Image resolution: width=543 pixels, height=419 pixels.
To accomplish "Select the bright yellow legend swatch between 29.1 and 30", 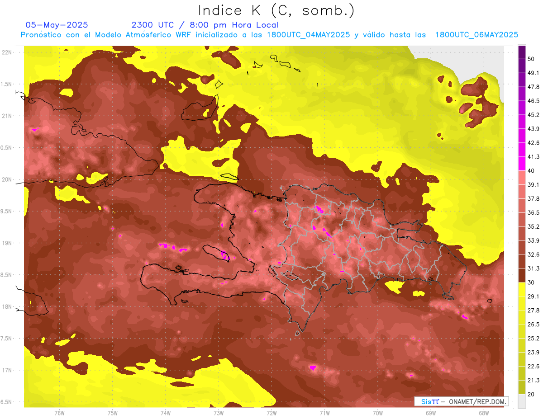I will [x=522, y=289].
